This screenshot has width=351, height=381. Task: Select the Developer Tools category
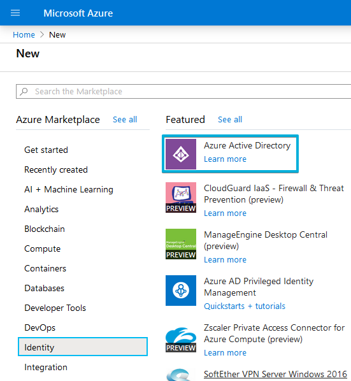(x=55, y=308)
